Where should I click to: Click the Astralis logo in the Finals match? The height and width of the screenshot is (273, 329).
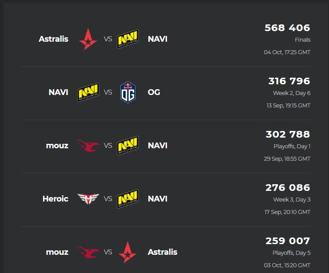pos(88,39)
